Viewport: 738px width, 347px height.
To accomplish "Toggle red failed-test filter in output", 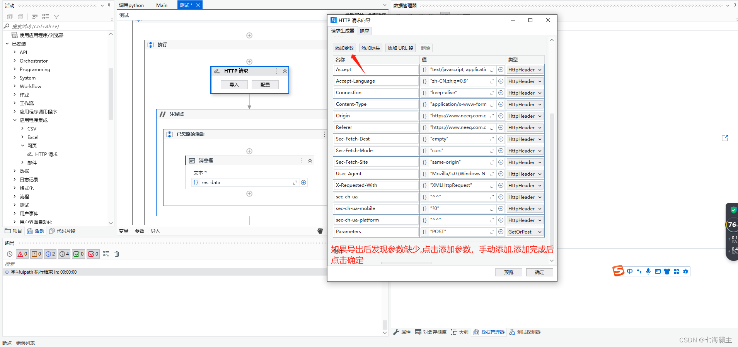I will [x=93, y=254].
